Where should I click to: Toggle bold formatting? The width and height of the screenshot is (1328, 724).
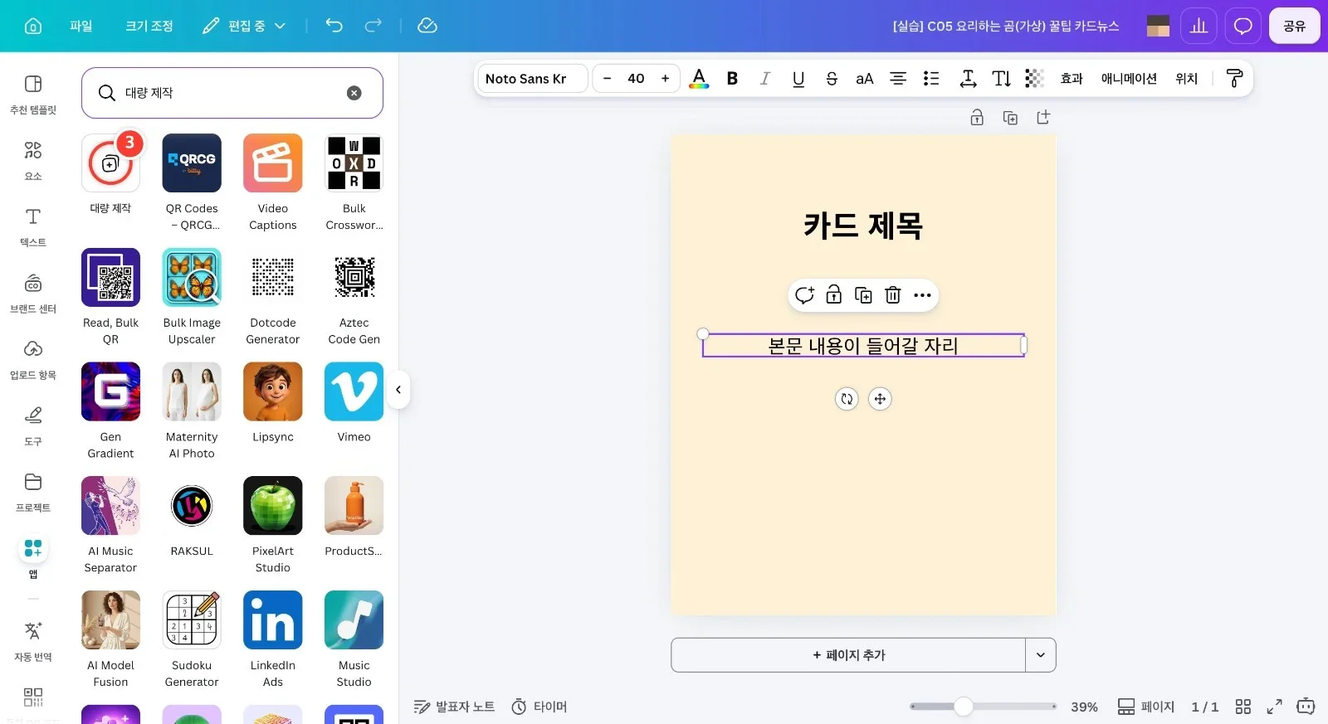(732, 79)
